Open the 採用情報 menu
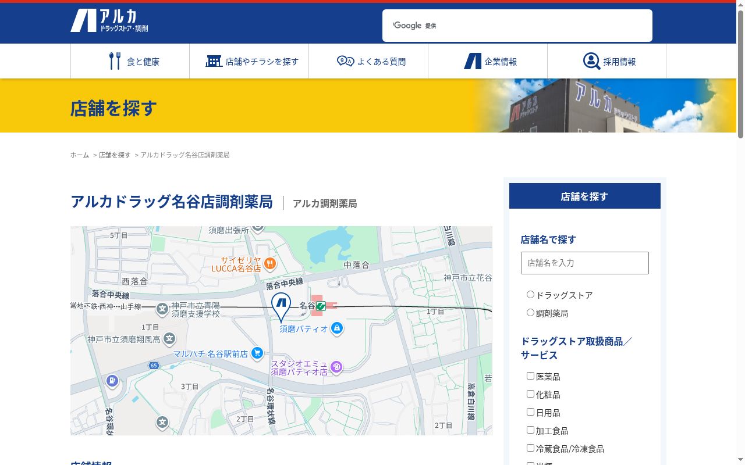Image resolution: width=745 pixels, height=465 pixels. click(607, 61)
